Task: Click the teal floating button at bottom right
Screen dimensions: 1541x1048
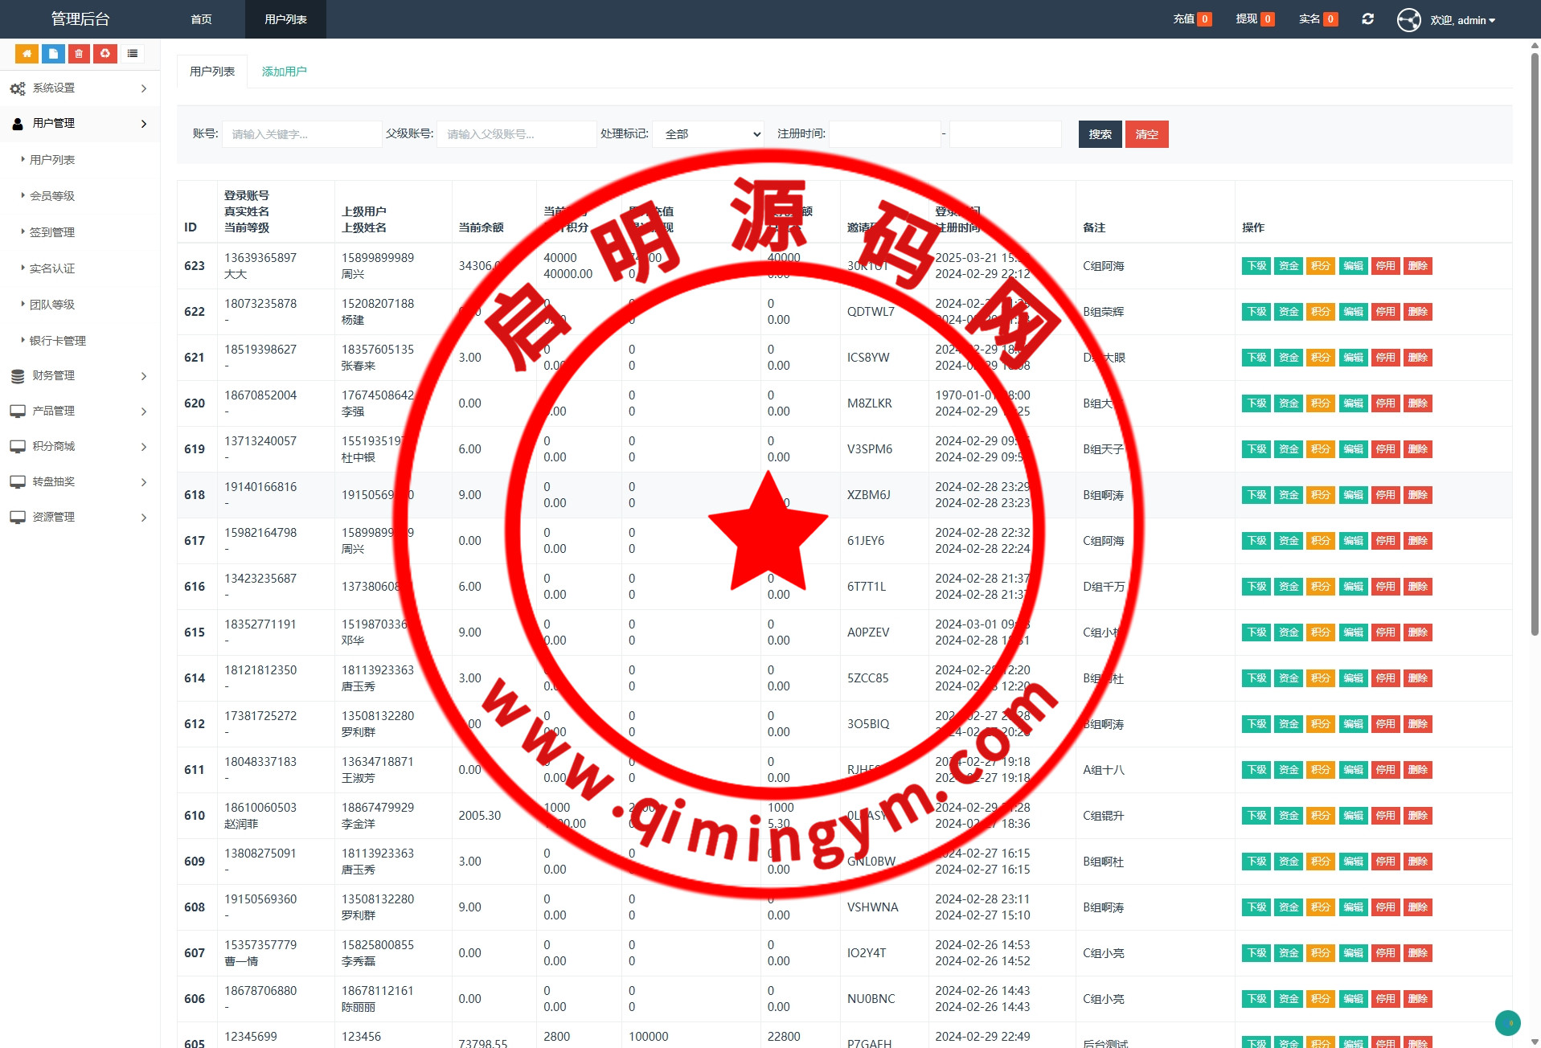Action: [1507, 1022]
